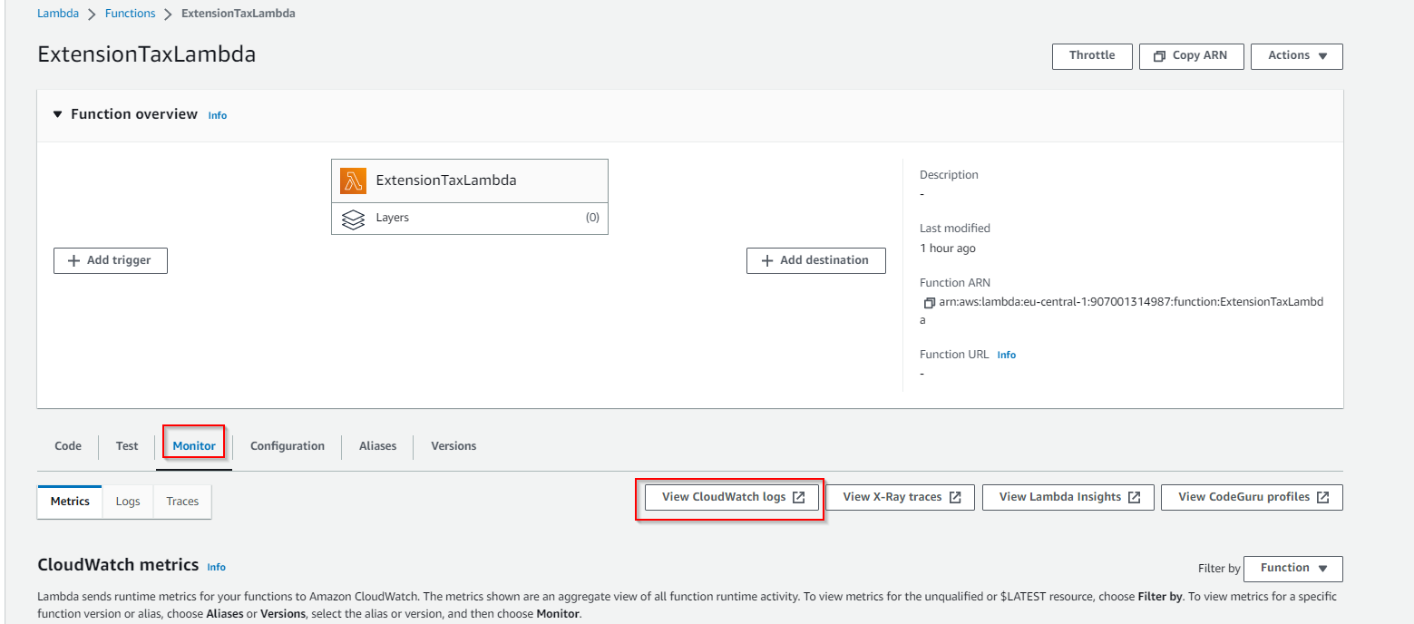The width and height of the screenshot is (1414, 624).
Task: Click the Layers stack icon
Action: [x=353, y=219]
